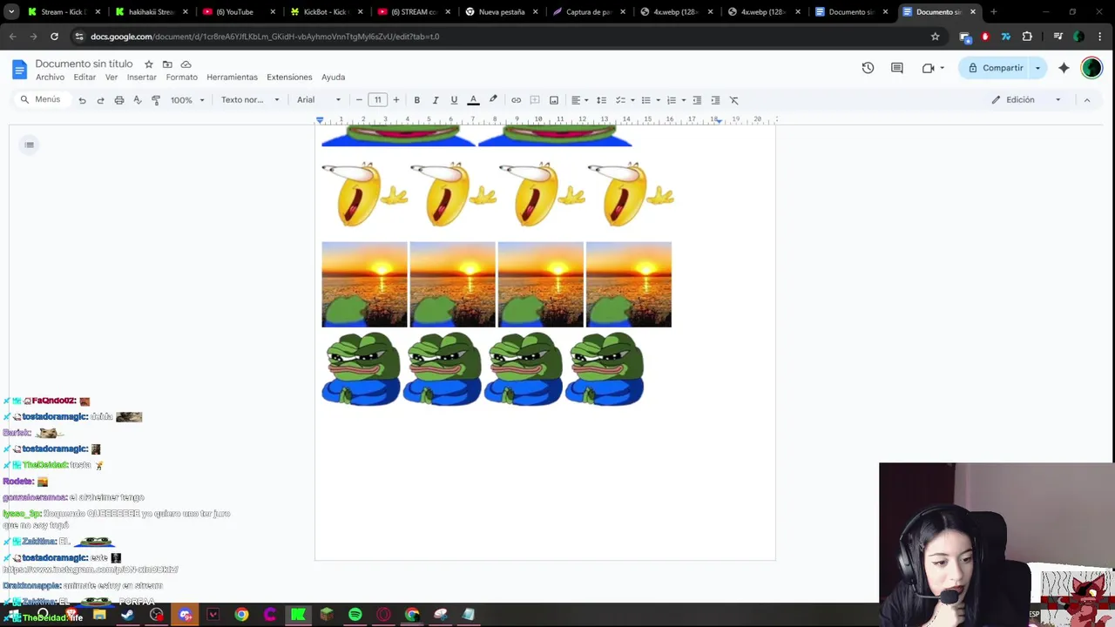Expand the checklist options arrow
This screenshot has height=627, width=1115.
pyautogui.click(x=632, y=100)
